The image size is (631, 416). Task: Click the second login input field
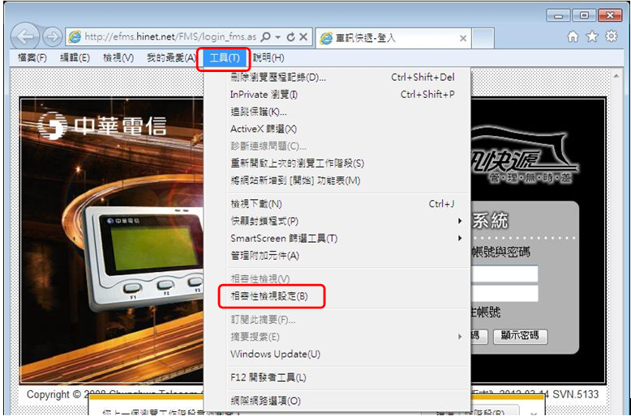[x=504, y=294]
